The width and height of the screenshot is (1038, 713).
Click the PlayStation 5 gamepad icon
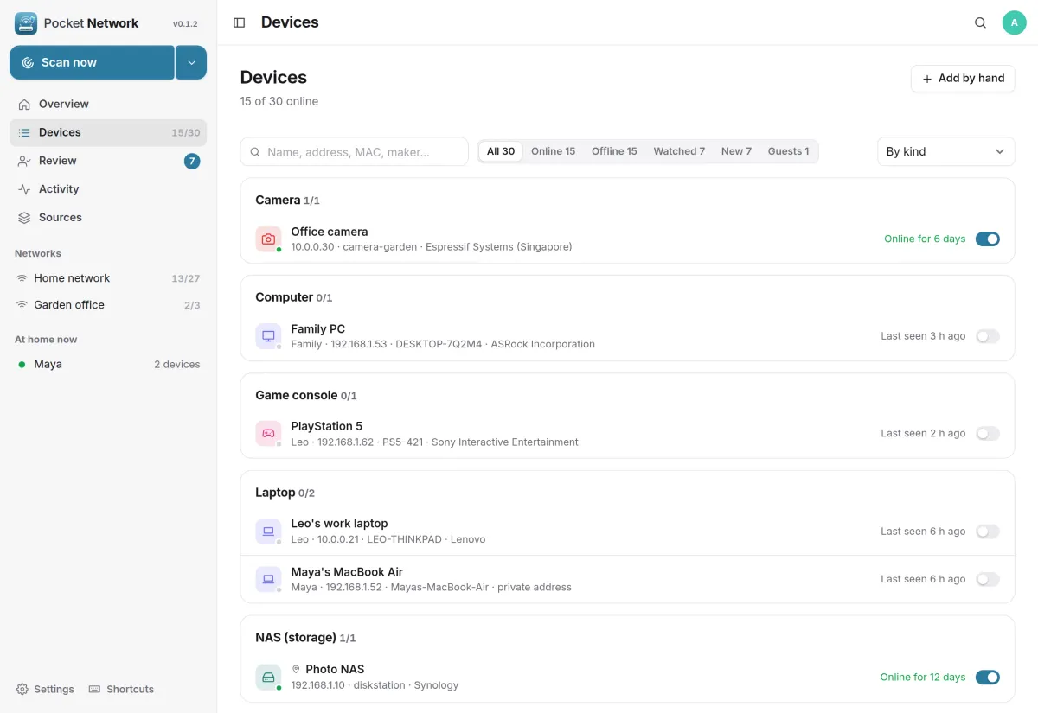pos(268,434)
